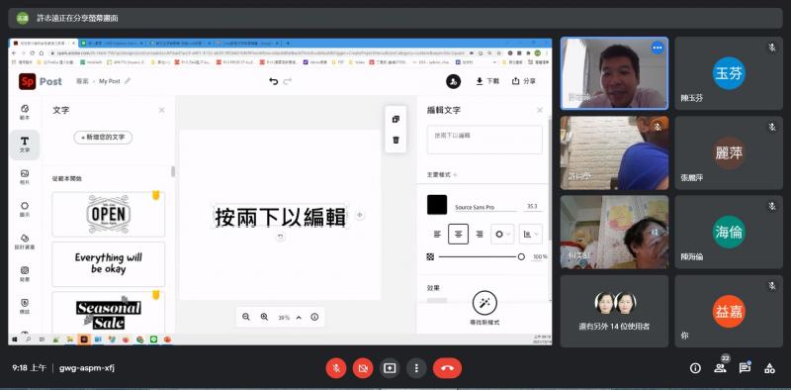Duplicate the selected text element
This screenshot has height=390, width=791.
[x=395, y=119]
